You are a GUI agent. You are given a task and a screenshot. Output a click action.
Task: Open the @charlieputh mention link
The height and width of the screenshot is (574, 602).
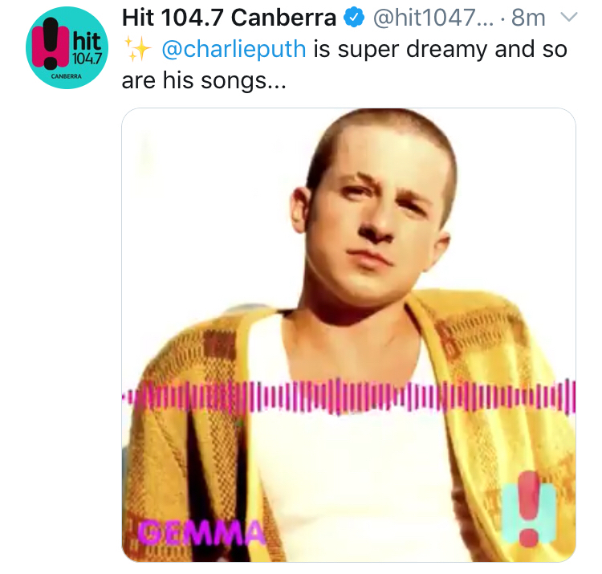(x=234, y=49)
